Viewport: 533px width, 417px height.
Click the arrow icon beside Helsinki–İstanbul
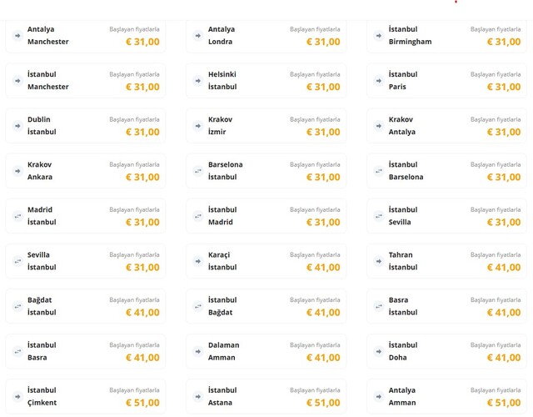click(x=197, y=81)
